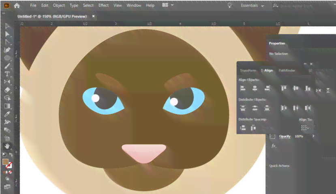Collapse the floating Align panel
336x194 pixels.
click(x=305, y=64)
